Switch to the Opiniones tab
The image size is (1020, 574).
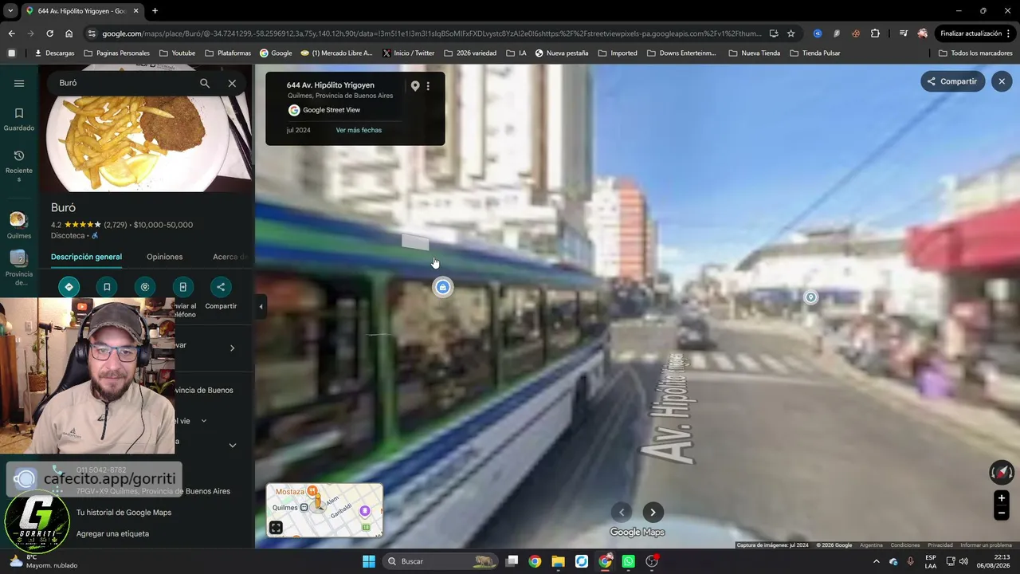tap(164, 257)
